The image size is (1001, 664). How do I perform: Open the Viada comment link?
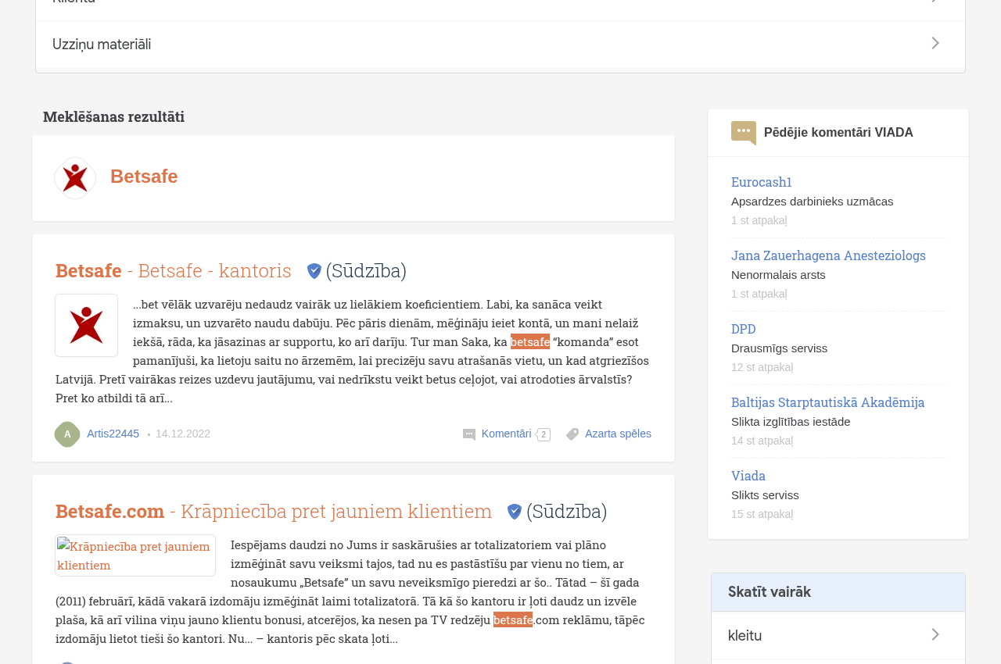pyautogui.click(x=748, y=476)
